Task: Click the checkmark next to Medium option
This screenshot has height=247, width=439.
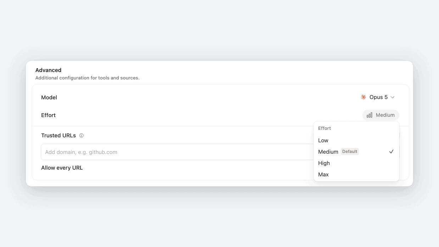Action: 391,152
